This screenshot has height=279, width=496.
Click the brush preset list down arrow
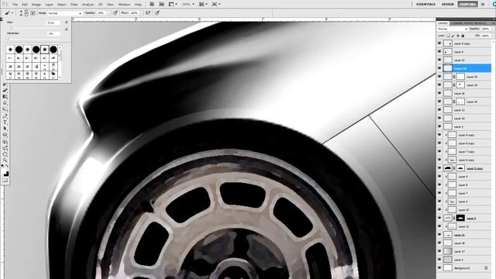tap(60, 77)
